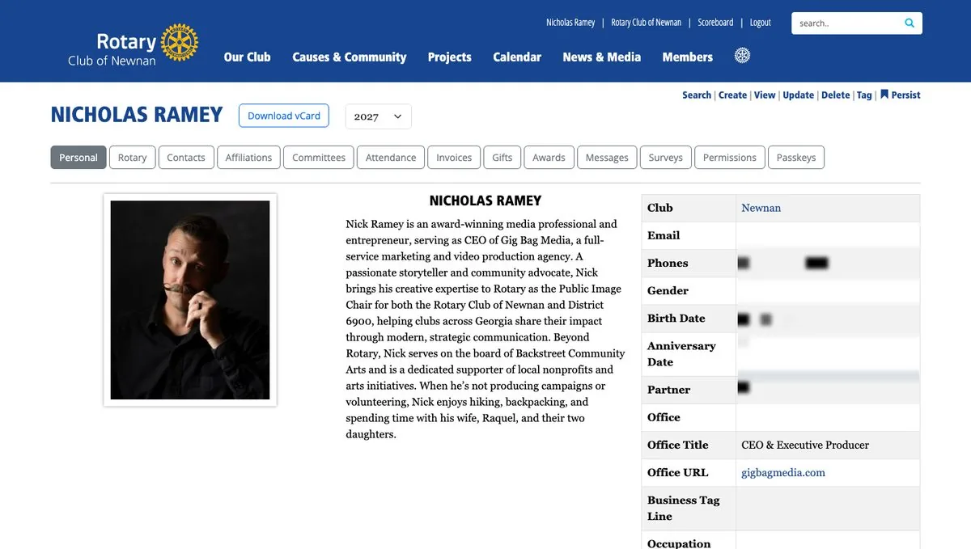The width and height of the screenshot is (971, 549).
Task: Click the Office URL label
Action: pos(677,472)
